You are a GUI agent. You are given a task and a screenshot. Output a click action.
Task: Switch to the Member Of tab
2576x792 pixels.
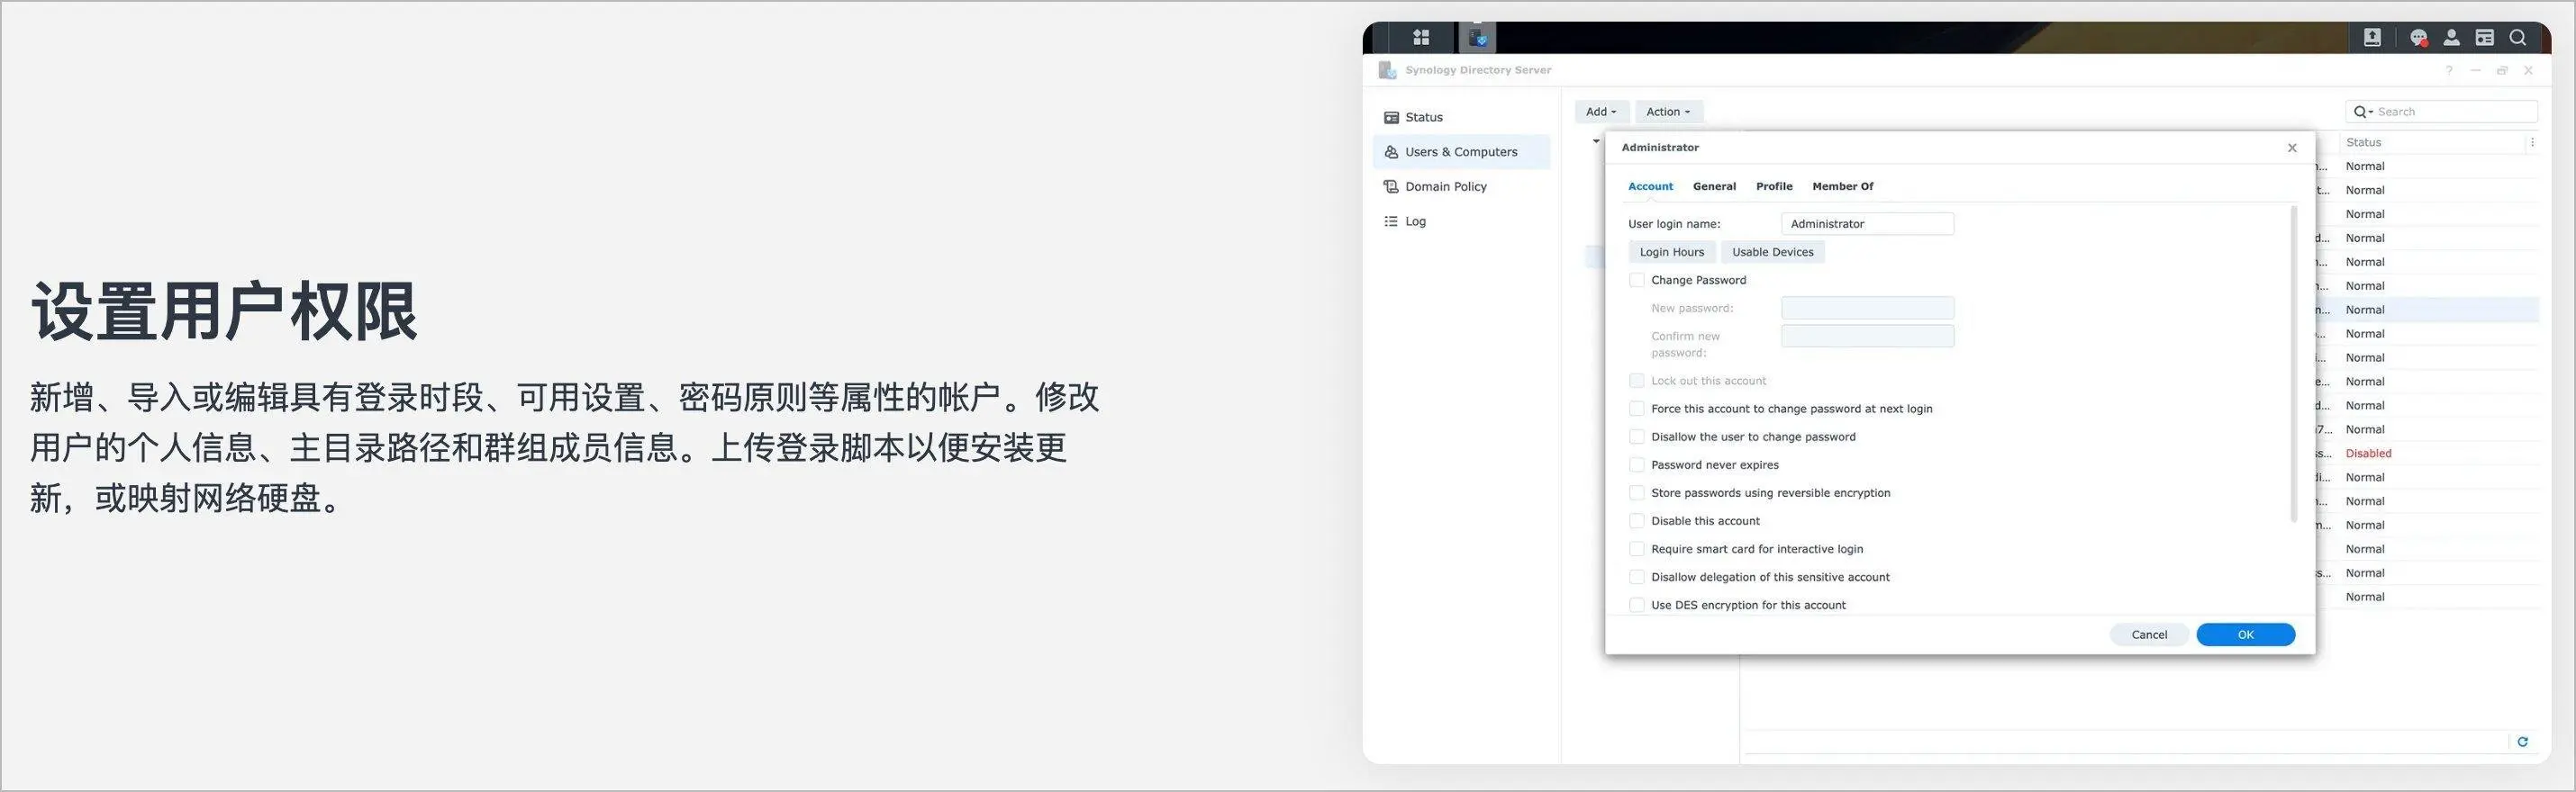[1842, 187]
